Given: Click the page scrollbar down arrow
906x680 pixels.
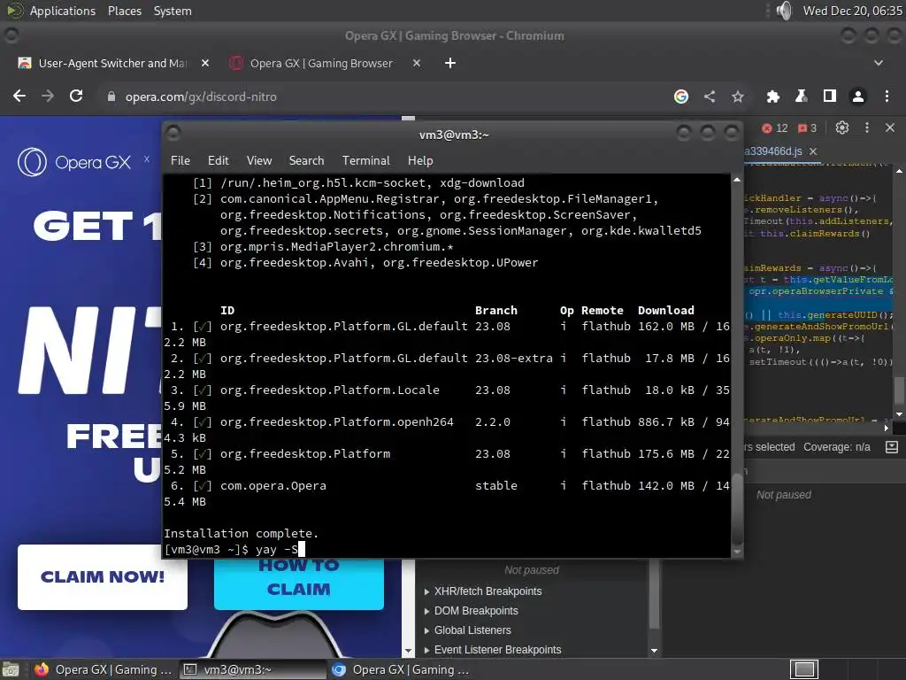Looking at the screenshot, I should pos(408,651).
